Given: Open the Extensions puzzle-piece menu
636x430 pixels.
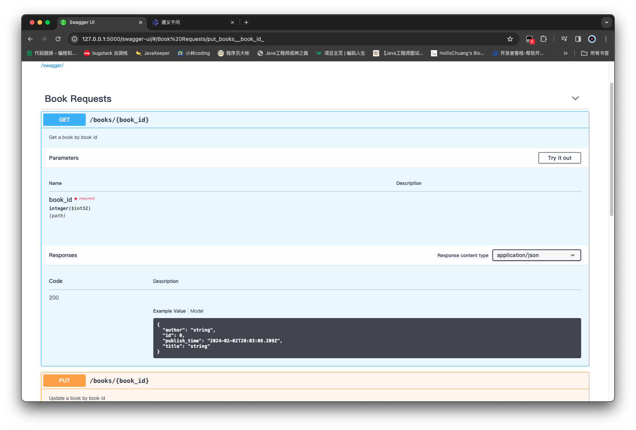Looking at the screenshot, I should [544, 39].
